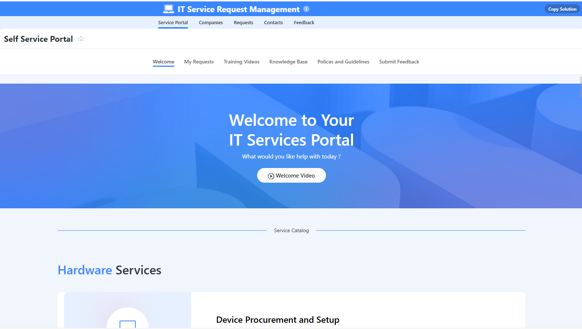Click the vertical scrollbar on the right edge
Screen dimensions: 582x329
(581, 87)
